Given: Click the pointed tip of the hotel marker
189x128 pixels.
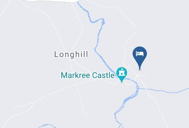Looking at the screenshot, I should coord(140,69).
